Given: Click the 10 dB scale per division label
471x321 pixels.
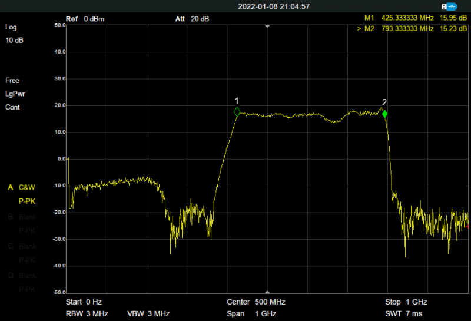Looking at the screenshot, I should pos(14,40).
